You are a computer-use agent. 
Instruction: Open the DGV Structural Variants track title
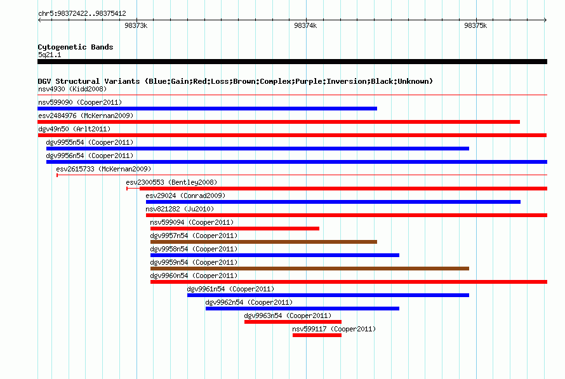pos(236,81)
